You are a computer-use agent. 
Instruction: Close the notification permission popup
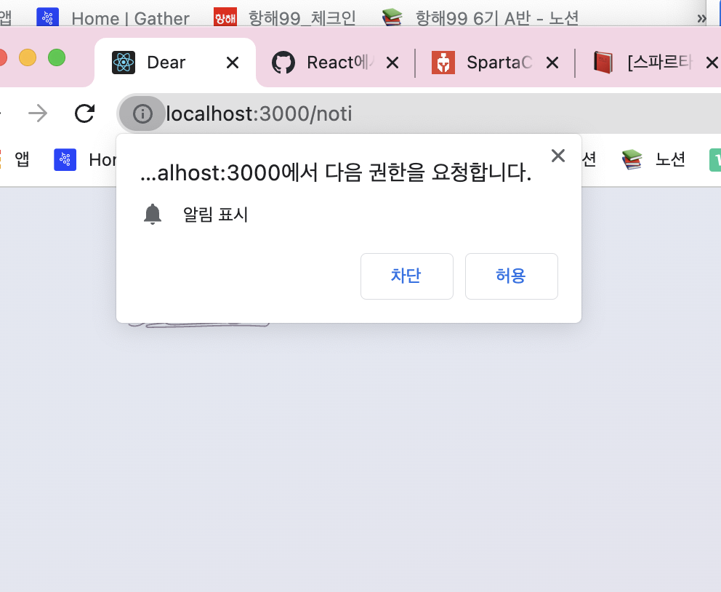[557, 156]
